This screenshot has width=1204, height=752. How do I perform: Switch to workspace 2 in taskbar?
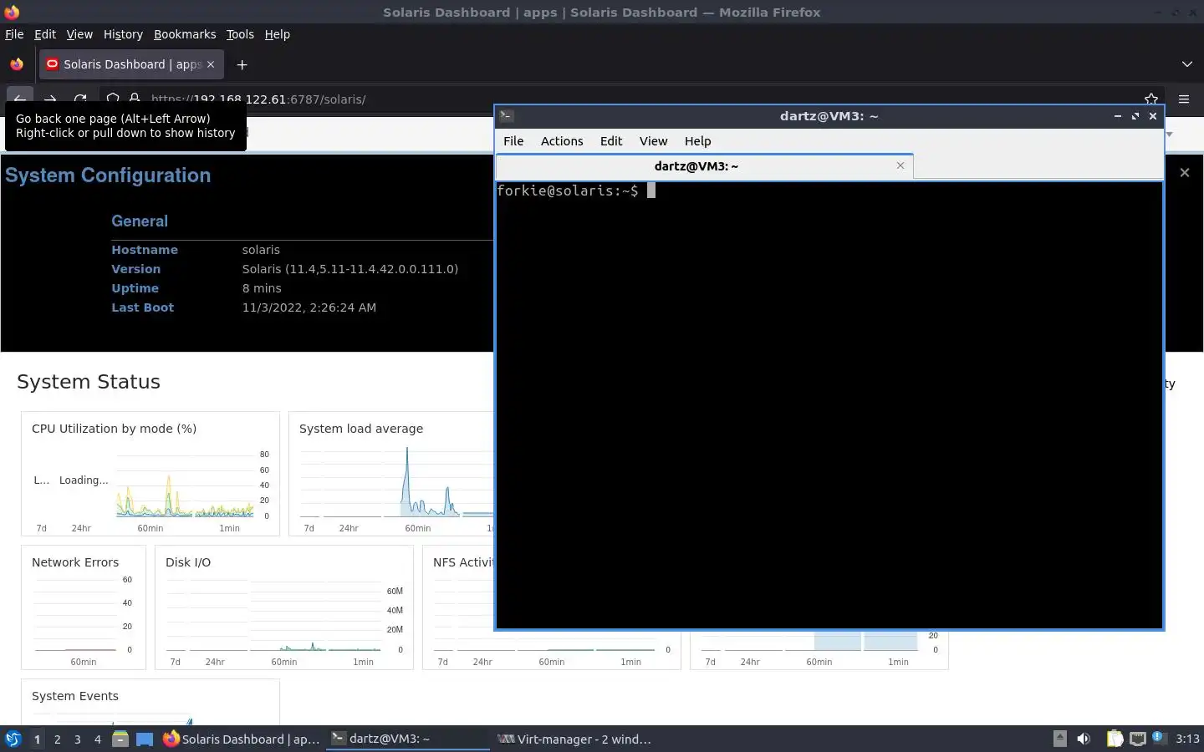pyautogui.click(x=57, y=739)
